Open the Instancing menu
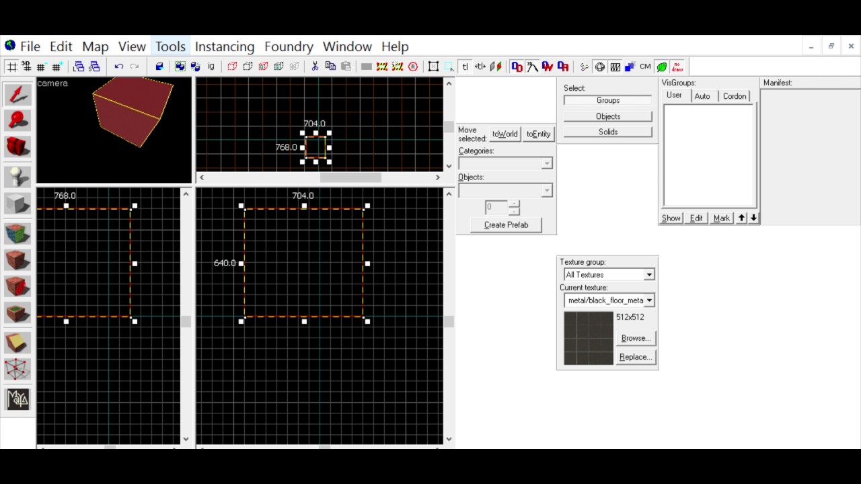 pyautogui.click(x=225, y=46)
